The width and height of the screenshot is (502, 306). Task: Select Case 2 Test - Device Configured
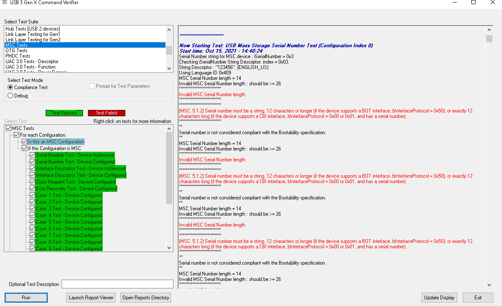point(69,202)
